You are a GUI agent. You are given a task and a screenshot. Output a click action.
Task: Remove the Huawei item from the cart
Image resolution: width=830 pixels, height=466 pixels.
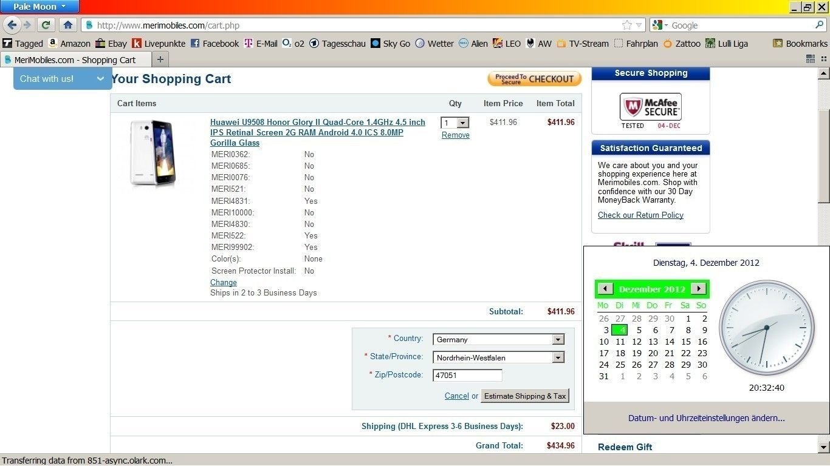[x=456, y=135]
